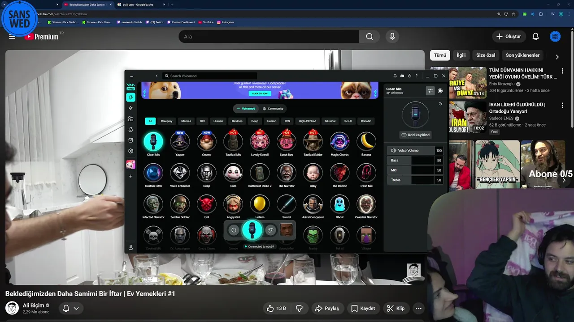Image resolution: width=574 pixels, height=322 pixels.
Task: Select The Demon voice
Action: 339,173
